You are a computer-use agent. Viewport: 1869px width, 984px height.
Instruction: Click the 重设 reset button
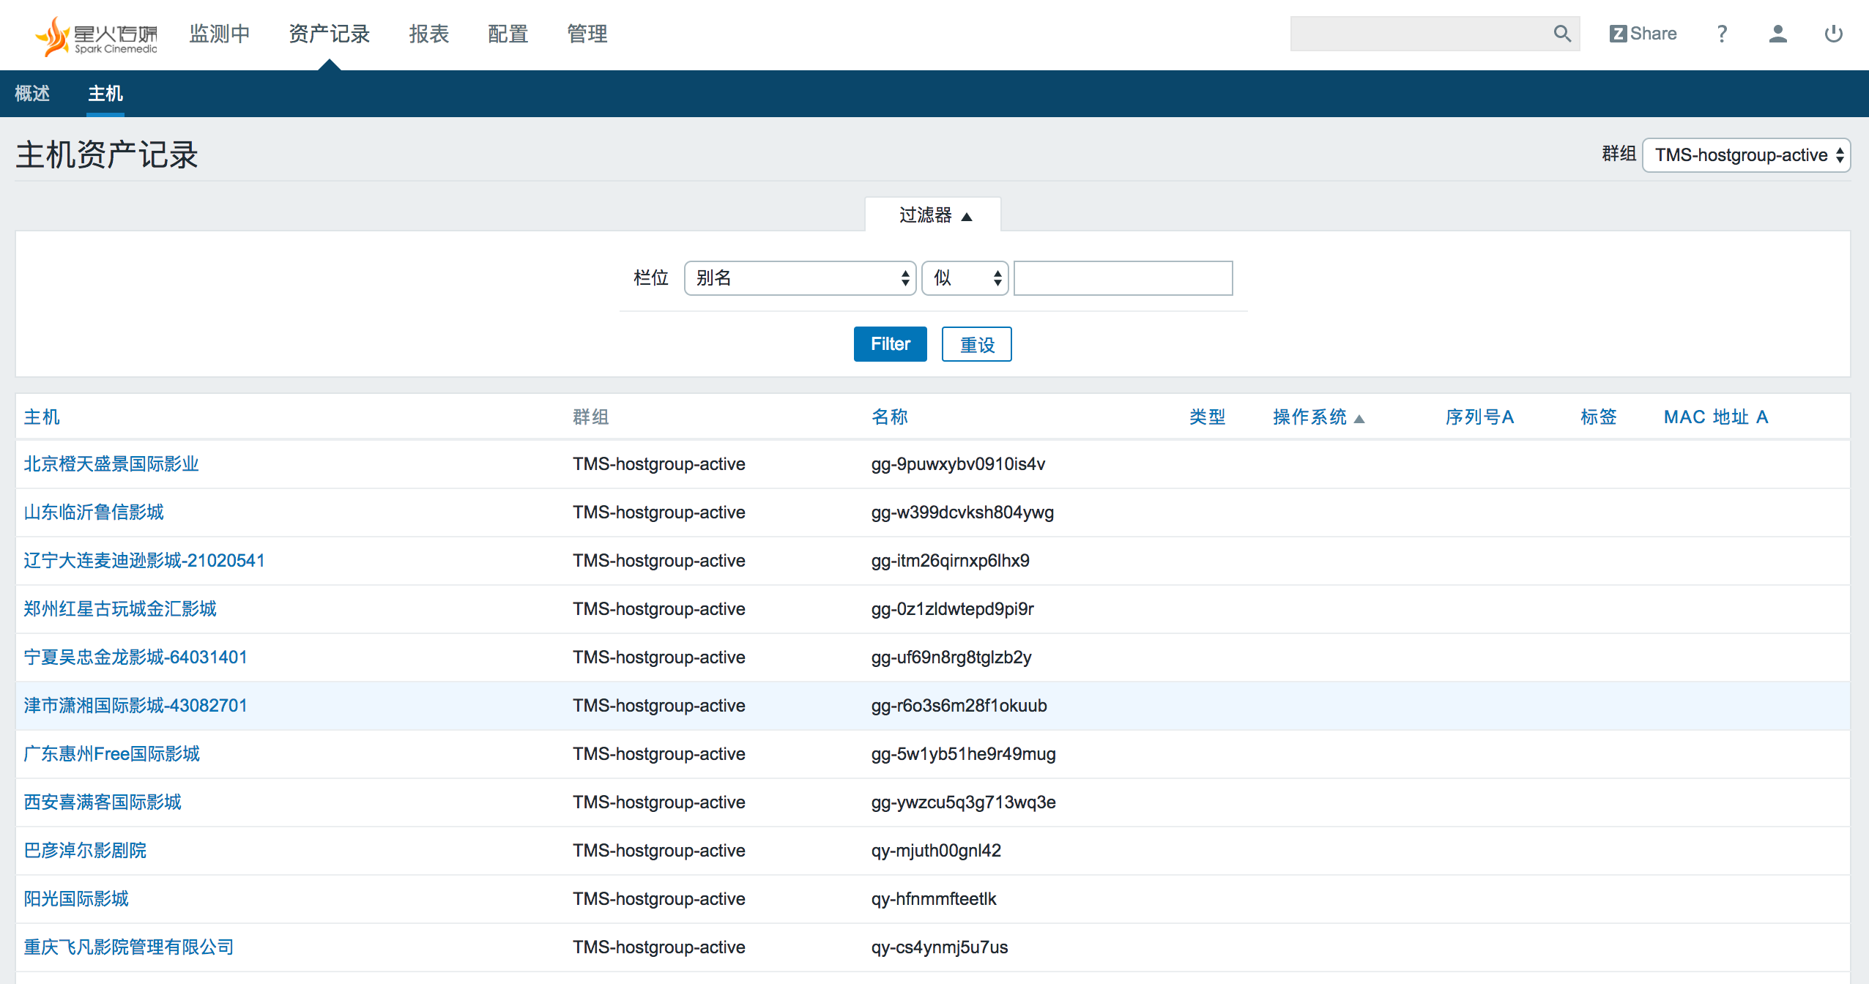coord(976,344)
